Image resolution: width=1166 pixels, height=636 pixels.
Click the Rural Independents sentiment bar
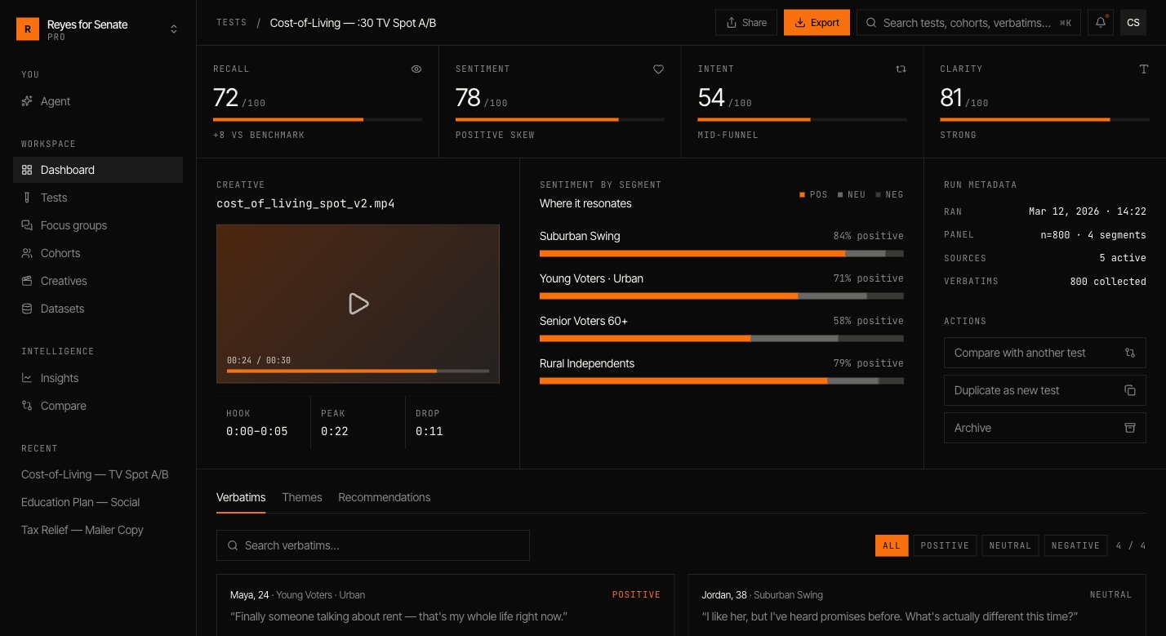pyautogui.click(x=722, y=381)
